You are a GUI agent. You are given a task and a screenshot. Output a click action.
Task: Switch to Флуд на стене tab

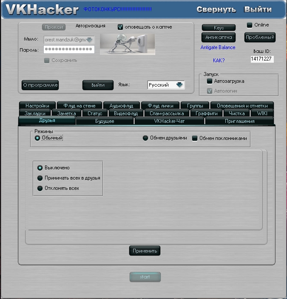[80, 105]
